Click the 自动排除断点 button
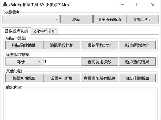The width and height of the screenshot is (161, 120). coord(137,78)
